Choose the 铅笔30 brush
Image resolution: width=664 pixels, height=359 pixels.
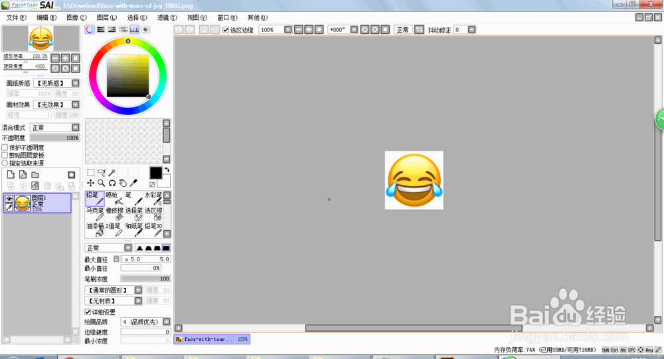pyautogui.click(x=153, y=230)
